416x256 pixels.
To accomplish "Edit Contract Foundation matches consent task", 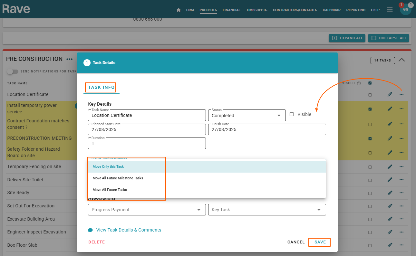I will point(390,124).
